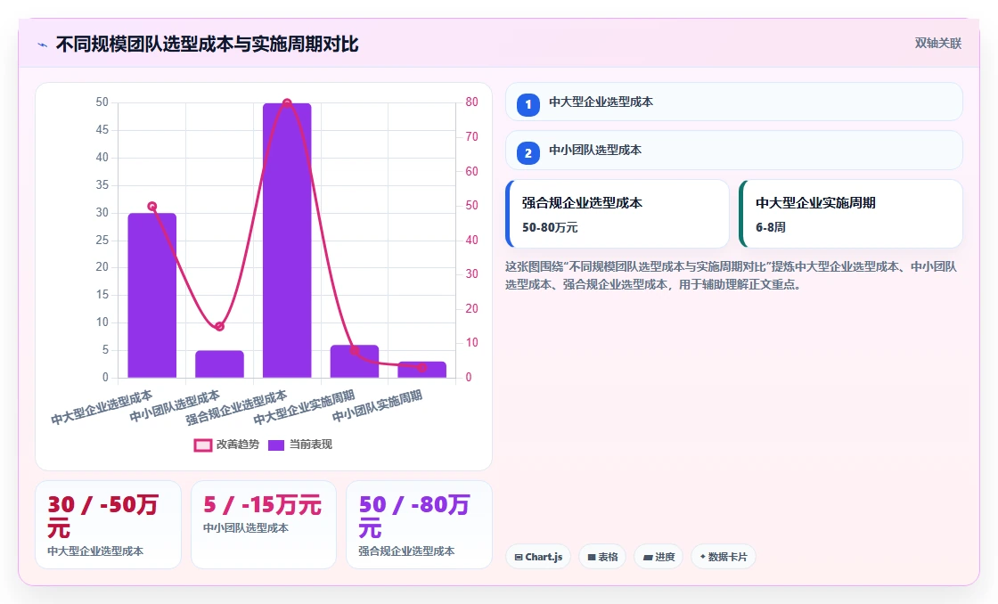This screenshot has height=604, width=998.
Task: Click the 6-8周 value text
Action: click(771, 227)
